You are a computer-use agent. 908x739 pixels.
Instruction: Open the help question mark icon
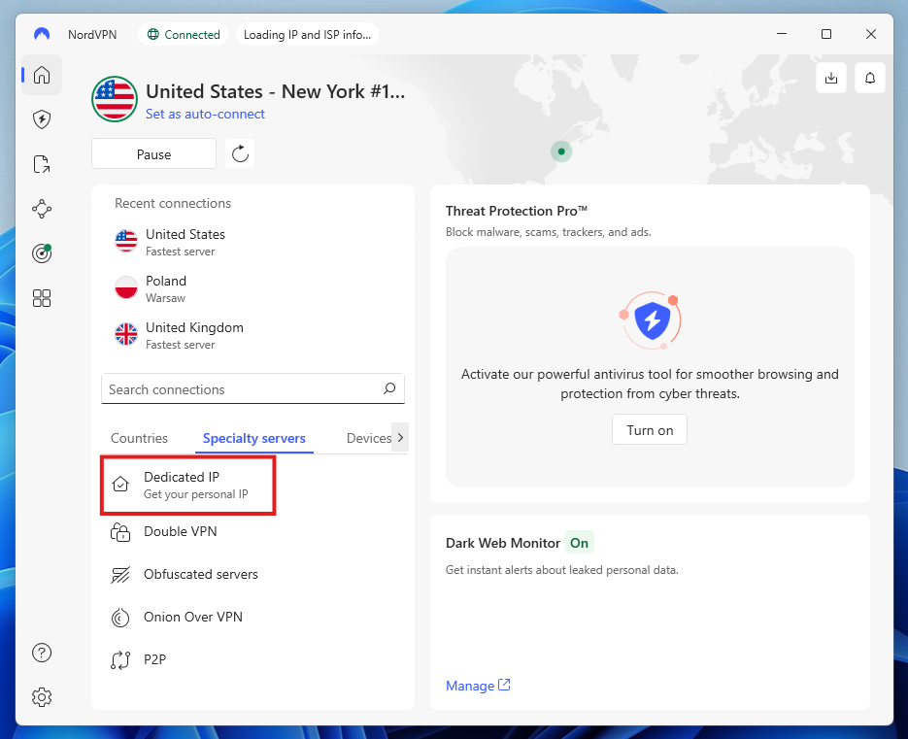(x=42, y=653)
